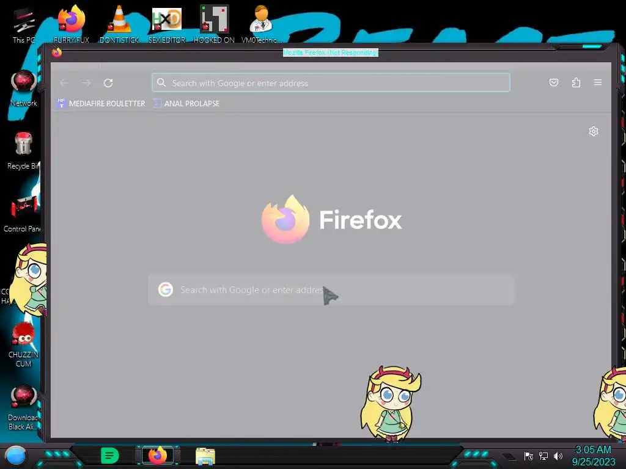Open the Extensions puzzle icon
The width and height of the screenshot is (626, 469).
576,82
